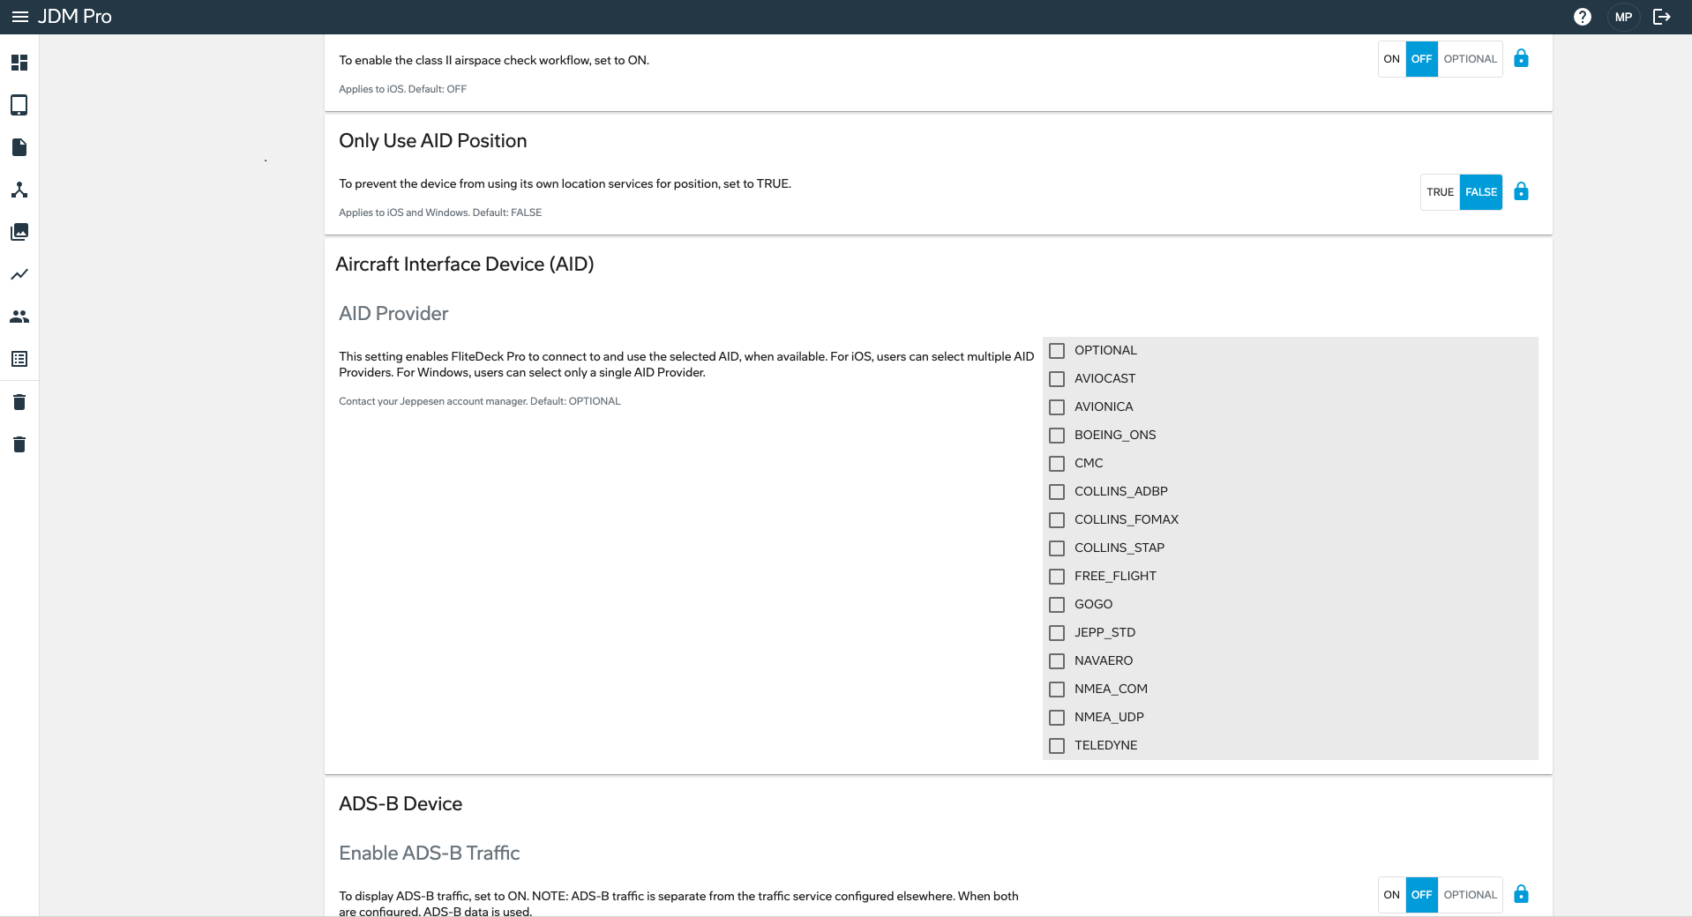Click the MP user avatar
The image size is (1692, 917).
pyautogui.click(x=1624, y=16)
